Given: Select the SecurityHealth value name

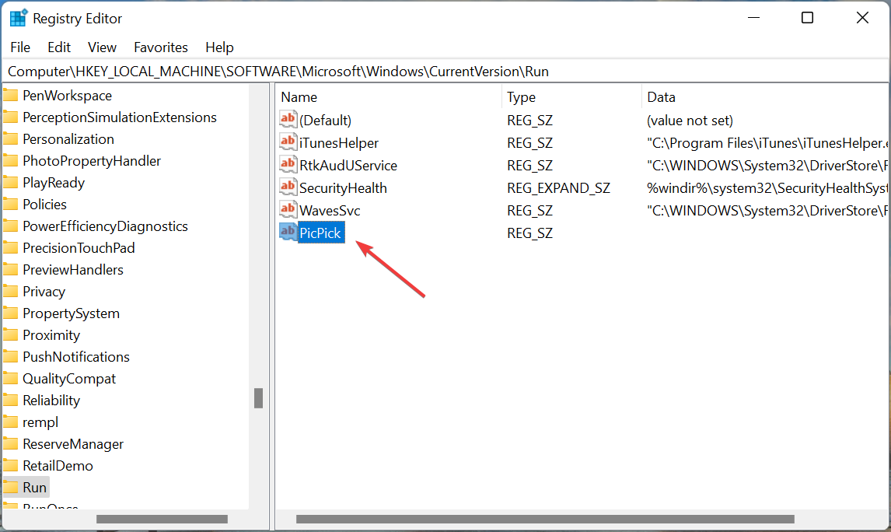Looking at the screenshot, I should [343, 188].
